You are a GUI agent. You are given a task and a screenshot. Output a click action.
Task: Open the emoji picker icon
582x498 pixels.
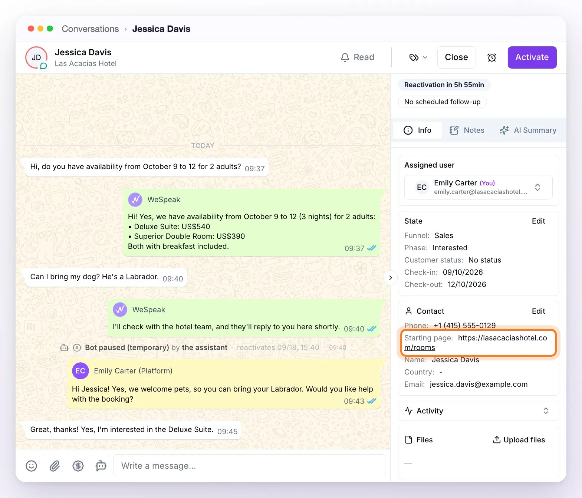pos(31,466)
